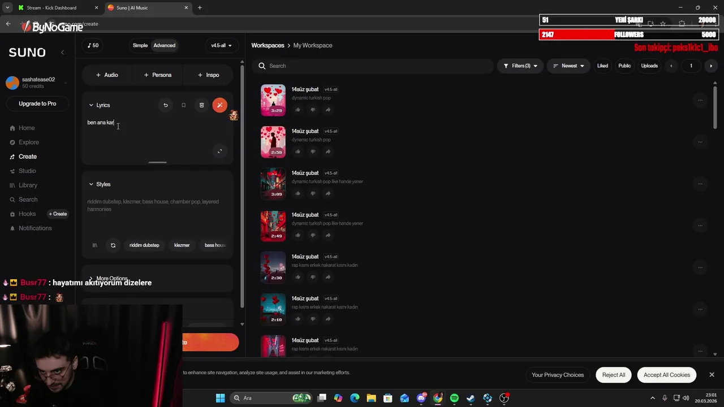Dislike the 3:09 song 14süz şubat
Screen dimensions: 724x407
tap(313, 193)
